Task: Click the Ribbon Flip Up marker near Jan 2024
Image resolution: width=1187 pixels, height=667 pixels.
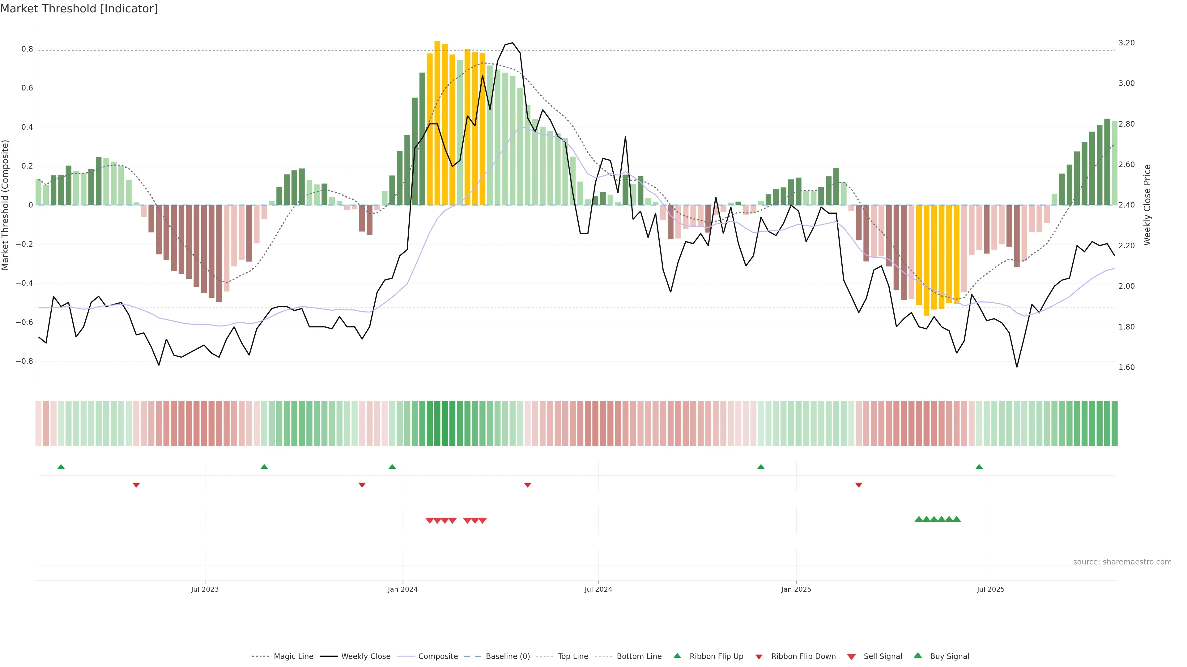Action: tap(392, 467)
